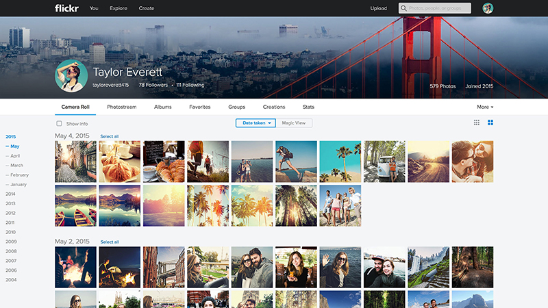
Task: Jump to 2014 in the timeline
Action: 10,194
